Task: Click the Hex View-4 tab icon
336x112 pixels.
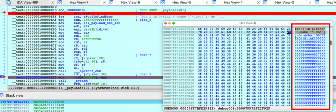Action: [214, 2]
